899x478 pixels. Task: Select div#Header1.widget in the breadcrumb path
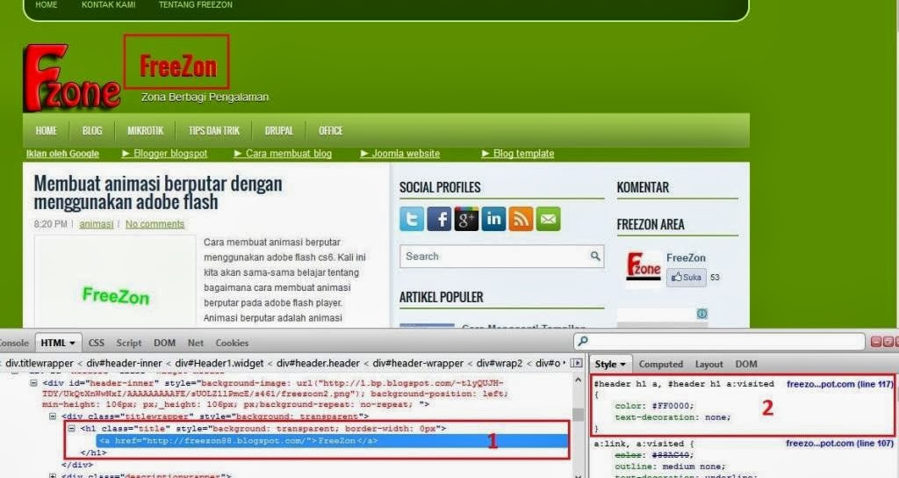pos(219,363)
